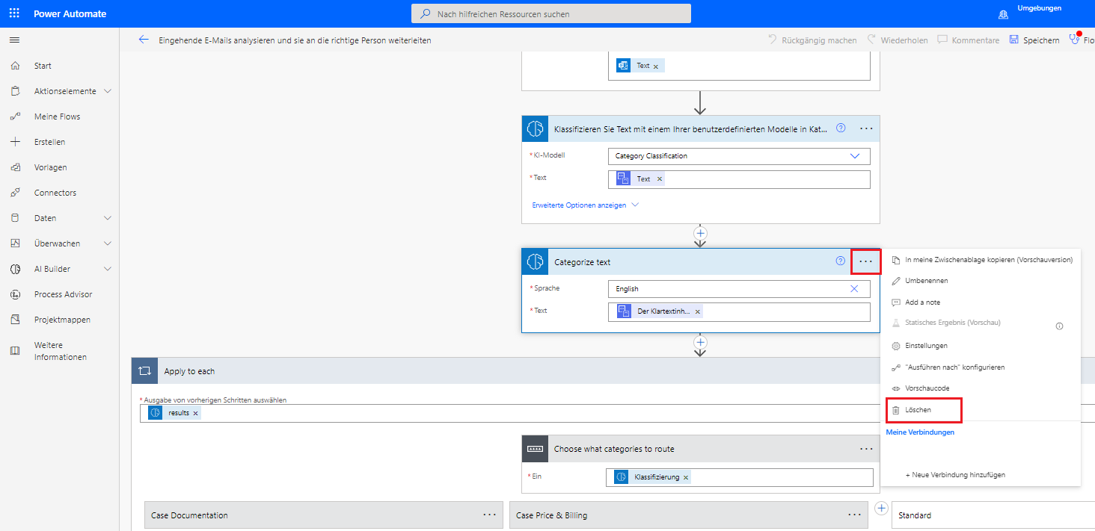Open the KI-Modell Category Classification dropdown
1095x531 pixels.
[740, 156]
